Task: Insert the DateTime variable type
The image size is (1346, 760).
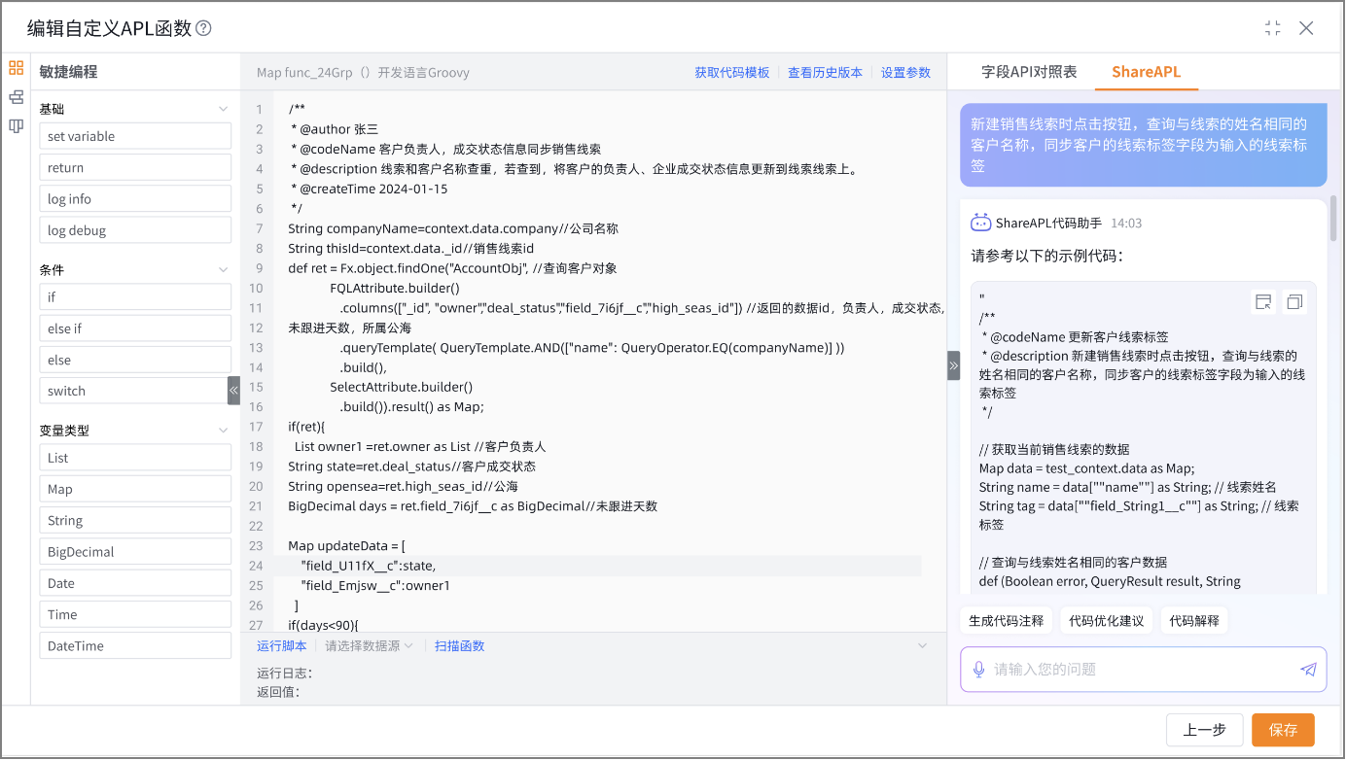Action: coord(135,645)
